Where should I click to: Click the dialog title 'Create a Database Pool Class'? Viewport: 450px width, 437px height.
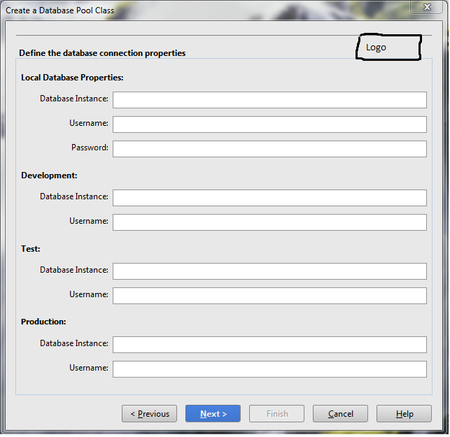pos(59,10)
